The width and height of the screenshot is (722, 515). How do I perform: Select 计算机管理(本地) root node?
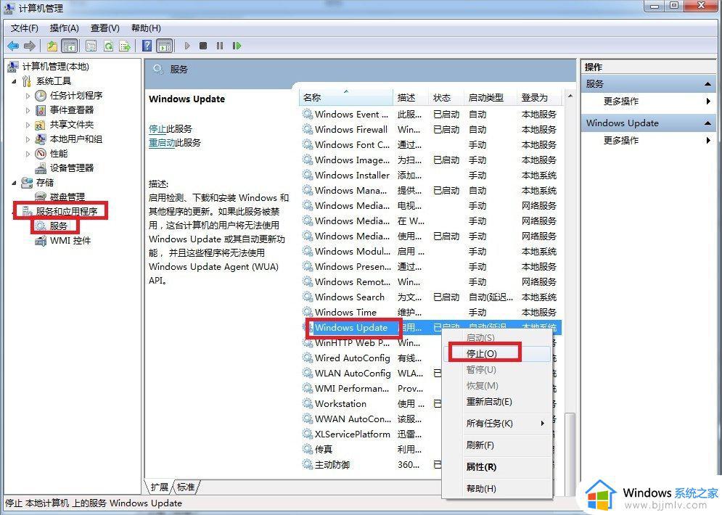(55, 67)
